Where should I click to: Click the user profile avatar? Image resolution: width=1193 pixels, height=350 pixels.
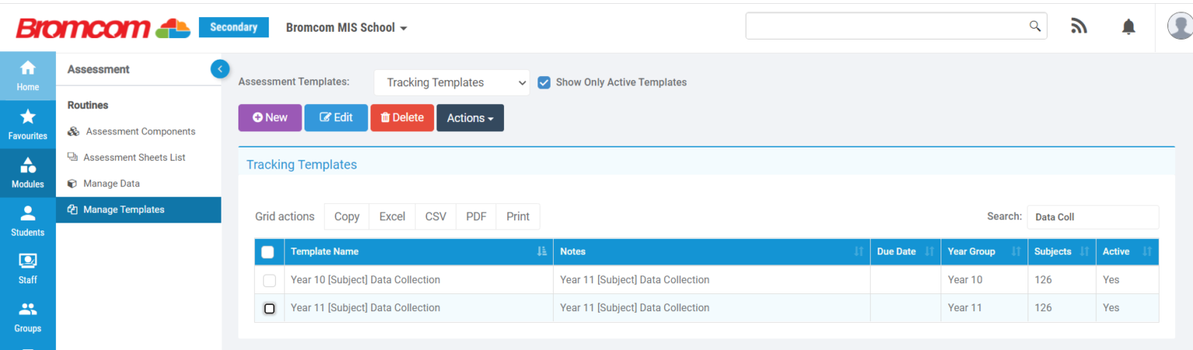tap(1179, 26)
